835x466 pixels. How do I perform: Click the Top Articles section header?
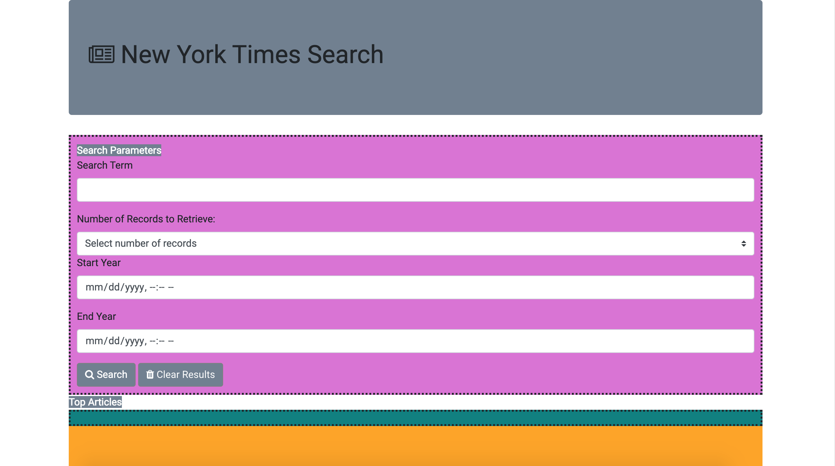(95, 402)
